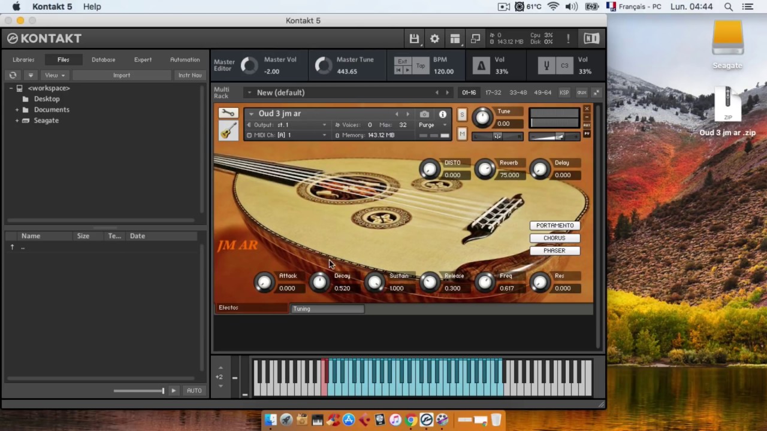Click the BPM 120.00 value field
The image size is (767, 431).
pos(443,72)
